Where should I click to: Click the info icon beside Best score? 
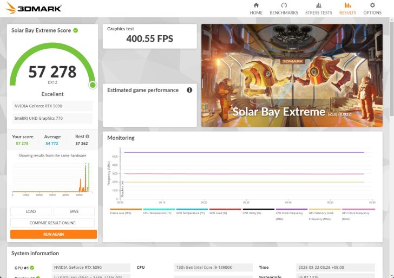tap(88, 137)
